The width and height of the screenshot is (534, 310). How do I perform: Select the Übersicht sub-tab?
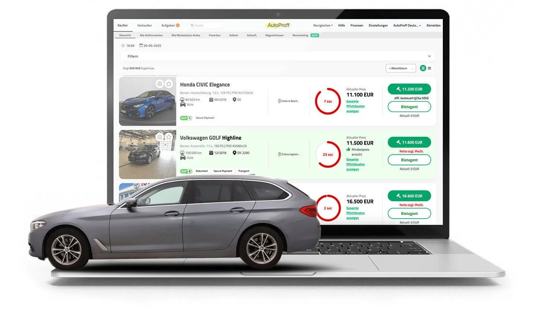tap(125, 35)
